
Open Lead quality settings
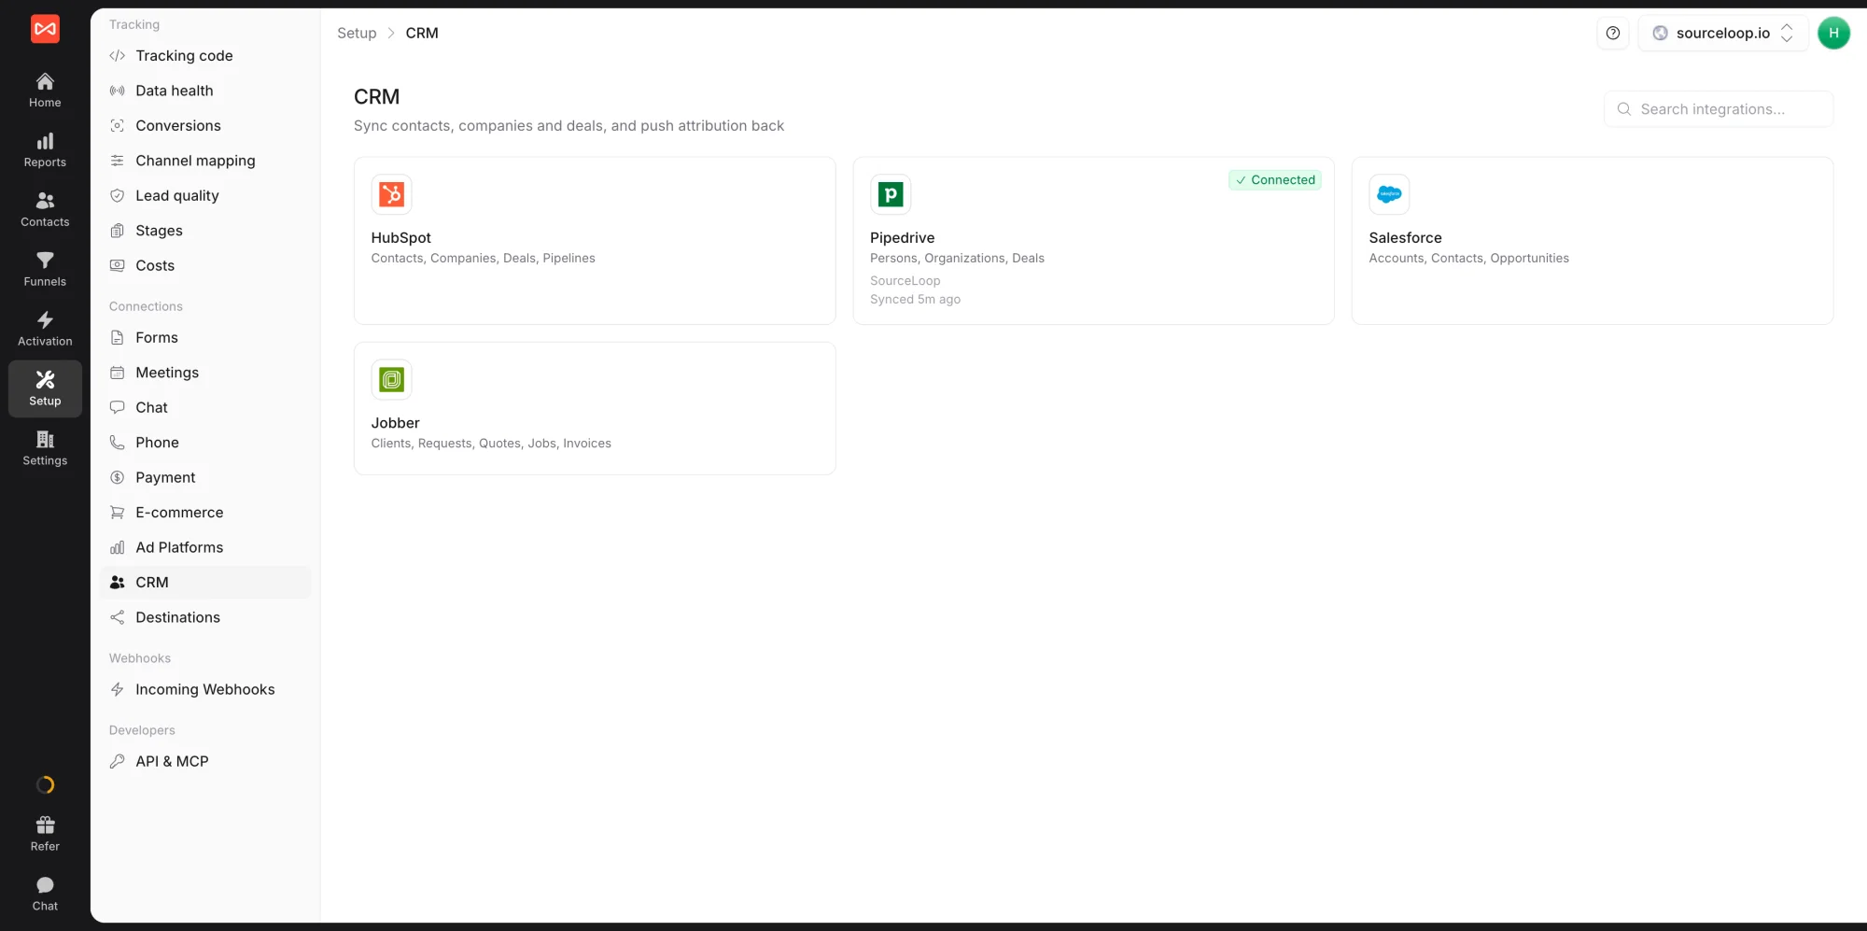[205, 196]
